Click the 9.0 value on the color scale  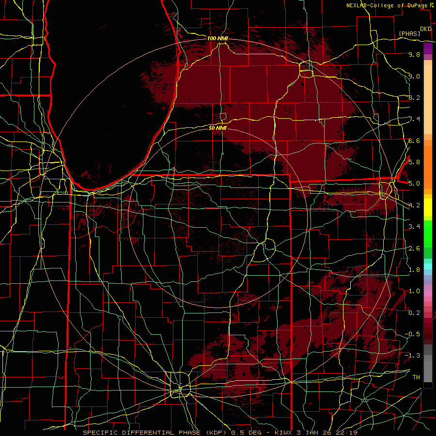pyautogui.click(x=414, y=76)
